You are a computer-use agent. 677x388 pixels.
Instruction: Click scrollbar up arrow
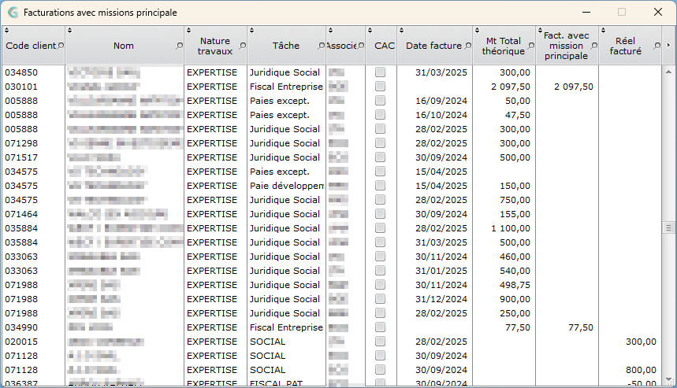coord(668,72)
